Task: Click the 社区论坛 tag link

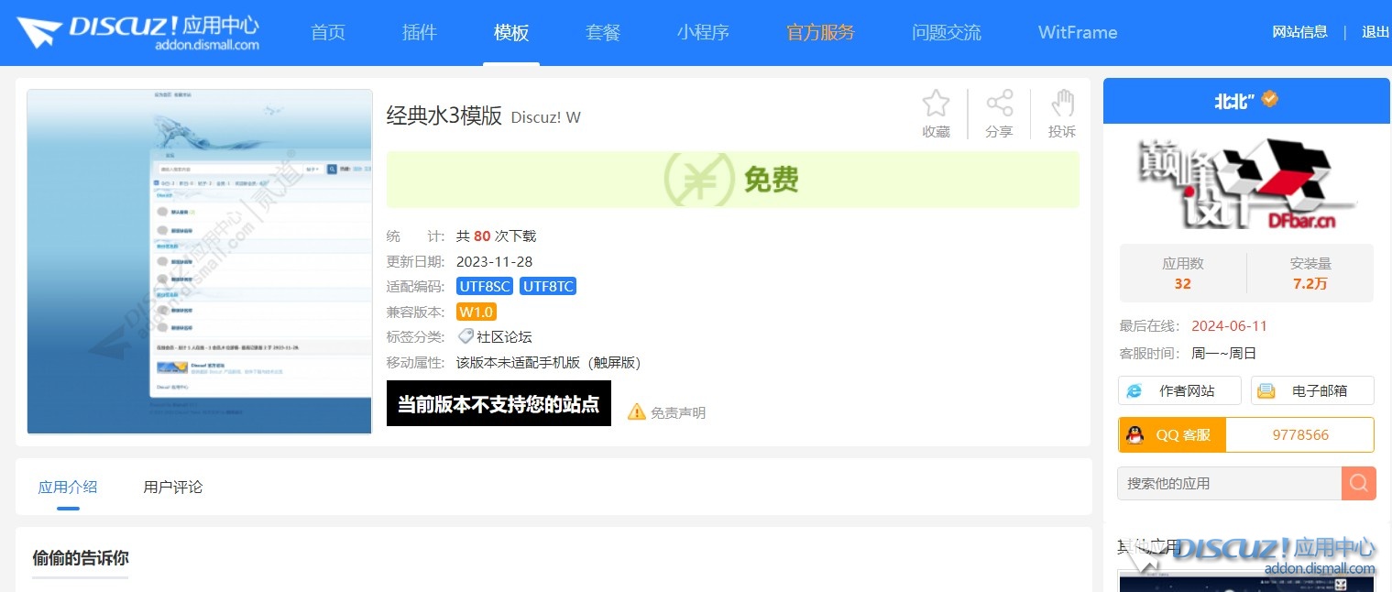Action: pos(503,337)
